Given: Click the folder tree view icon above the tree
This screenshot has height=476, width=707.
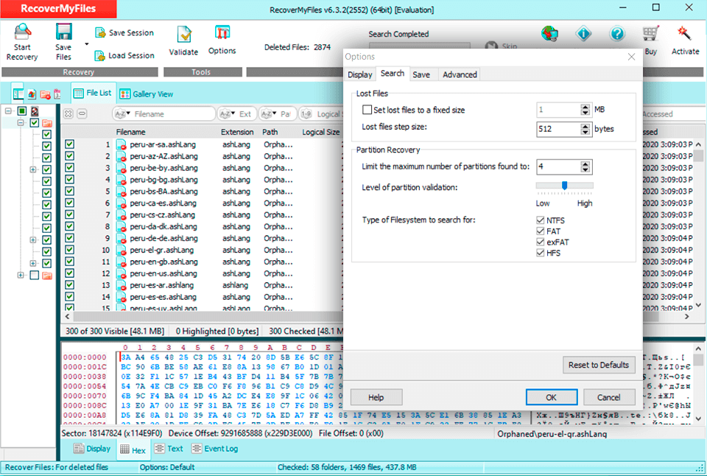Looking at the screenshot, I should [x=18, y=94].
